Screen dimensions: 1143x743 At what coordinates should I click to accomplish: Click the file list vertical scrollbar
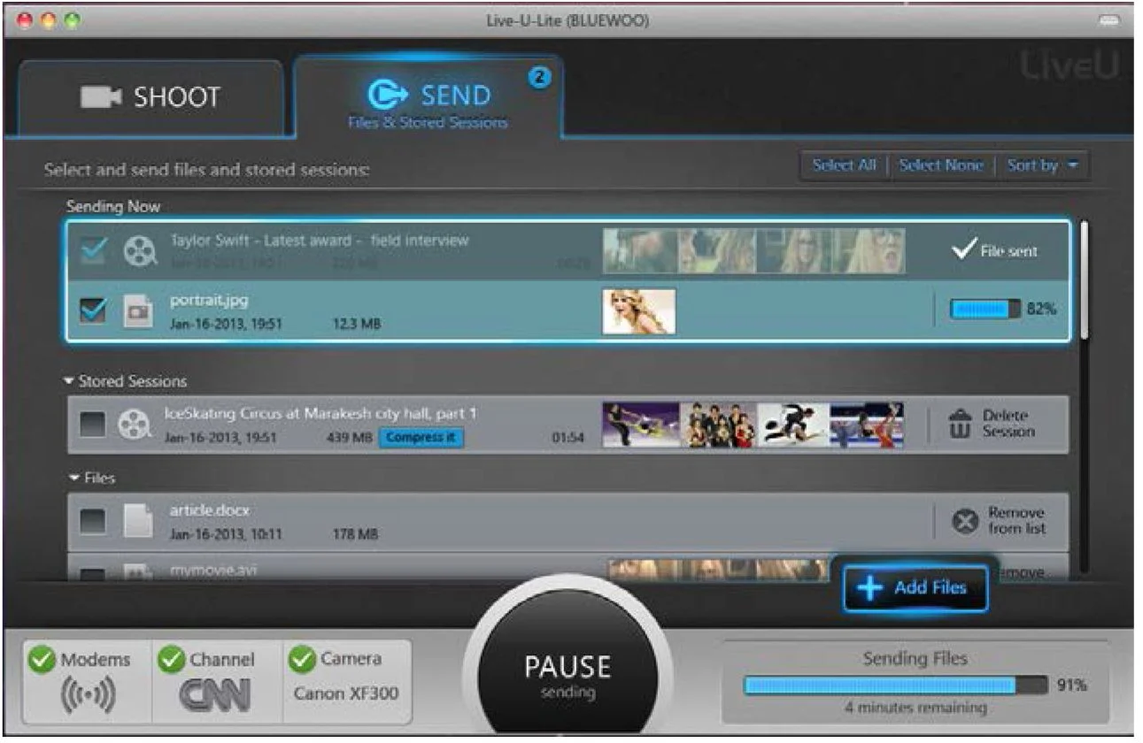1085,280
